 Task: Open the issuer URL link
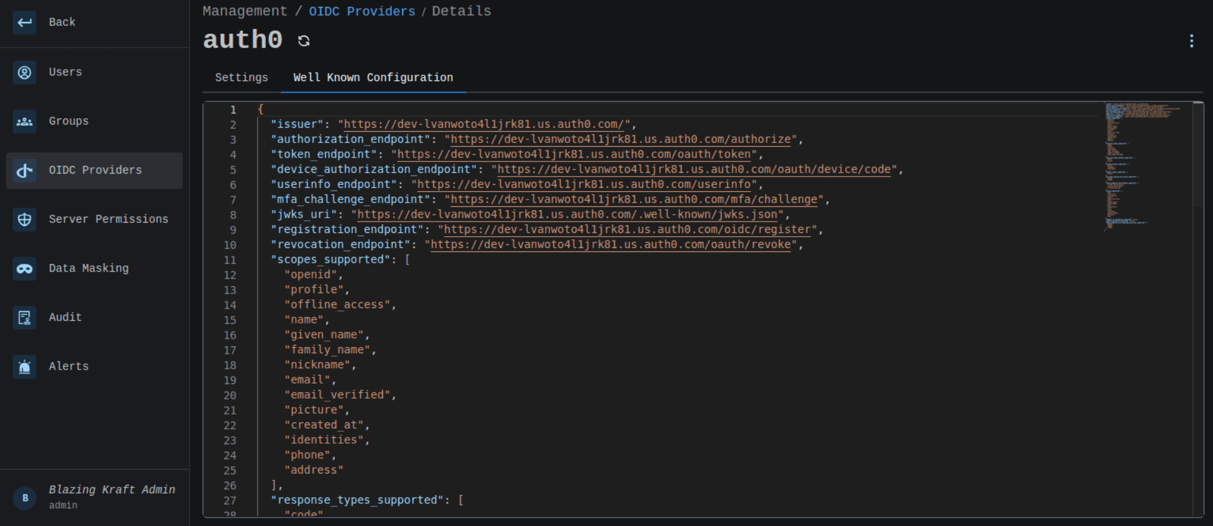click(x=484, y=125)
